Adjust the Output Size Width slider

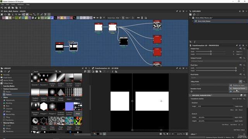(x=211, y=51)
